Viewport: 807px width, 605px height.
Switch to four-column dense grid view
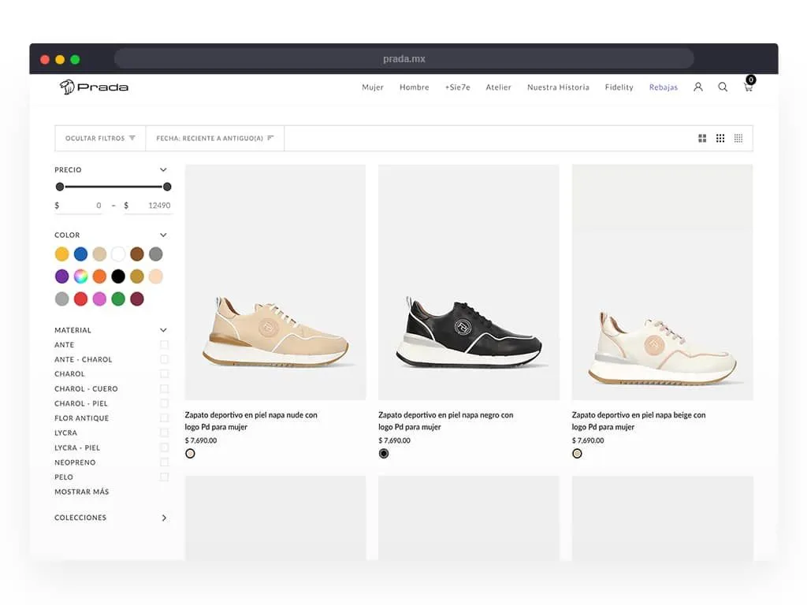coord(738,139)
